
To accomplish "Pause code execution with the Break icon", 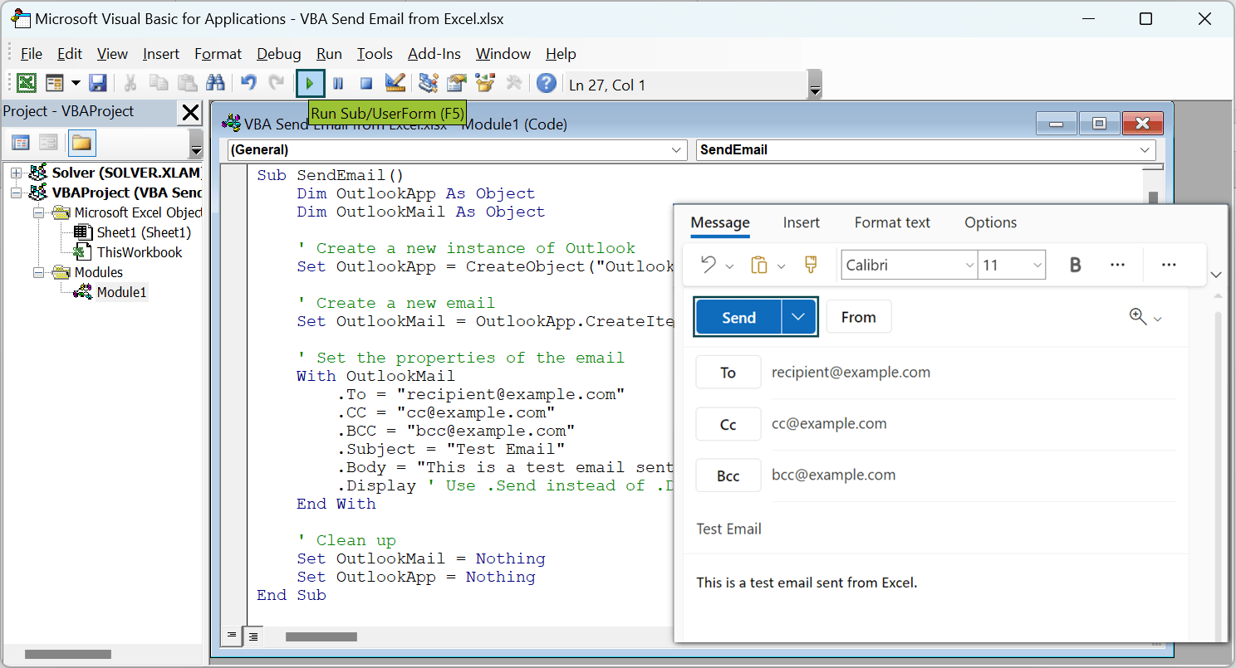I will [x=338, y=83].
